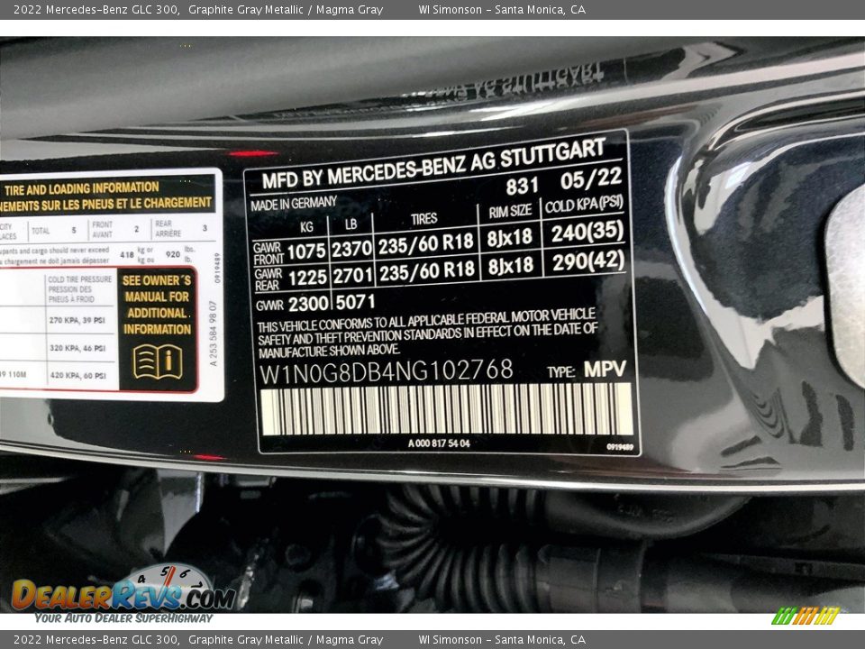
Task: Click rear GAWR value 2701 lb
Action: 353,275
